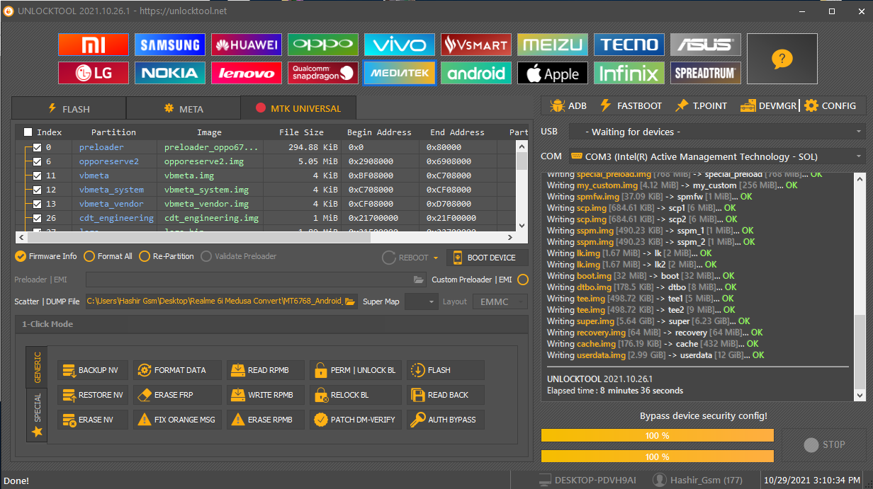Open the ADB tool

[x=568, y=105]
